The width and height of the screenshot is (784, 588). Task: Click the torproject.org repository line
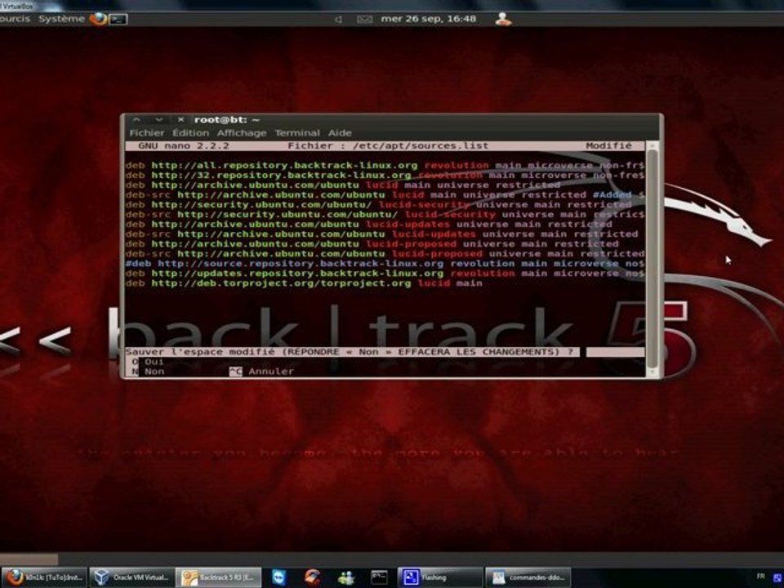[x=304, y=283]
